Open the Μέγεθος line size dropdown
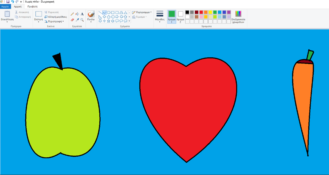The height and width of the screenshot is (175, 329). click(x=160, y=17)
